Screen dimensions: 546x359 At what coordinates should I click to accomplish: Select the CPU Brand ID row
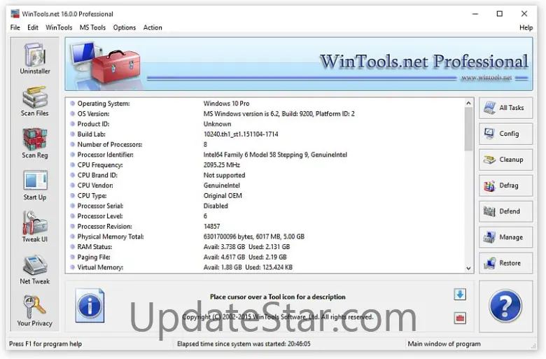click(x=267, y=175)
